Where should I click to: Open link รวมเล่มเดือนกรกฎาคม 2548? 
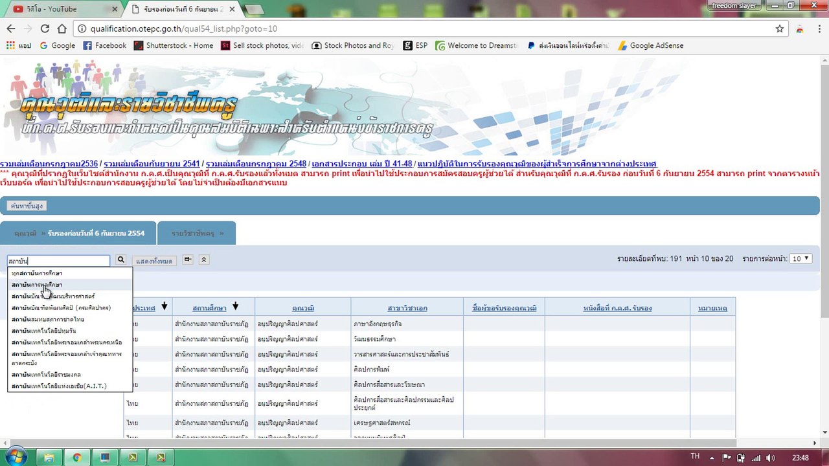[x=256, y=164]
